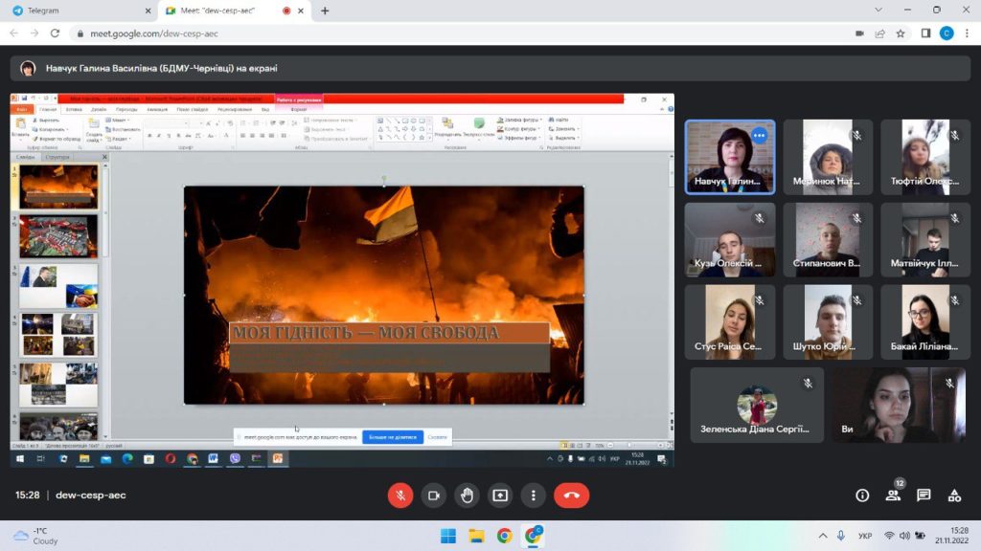The width and height of the screenshot is (981, 551).
Task: Open a new browser tab
Action: [x=325, y=11]
